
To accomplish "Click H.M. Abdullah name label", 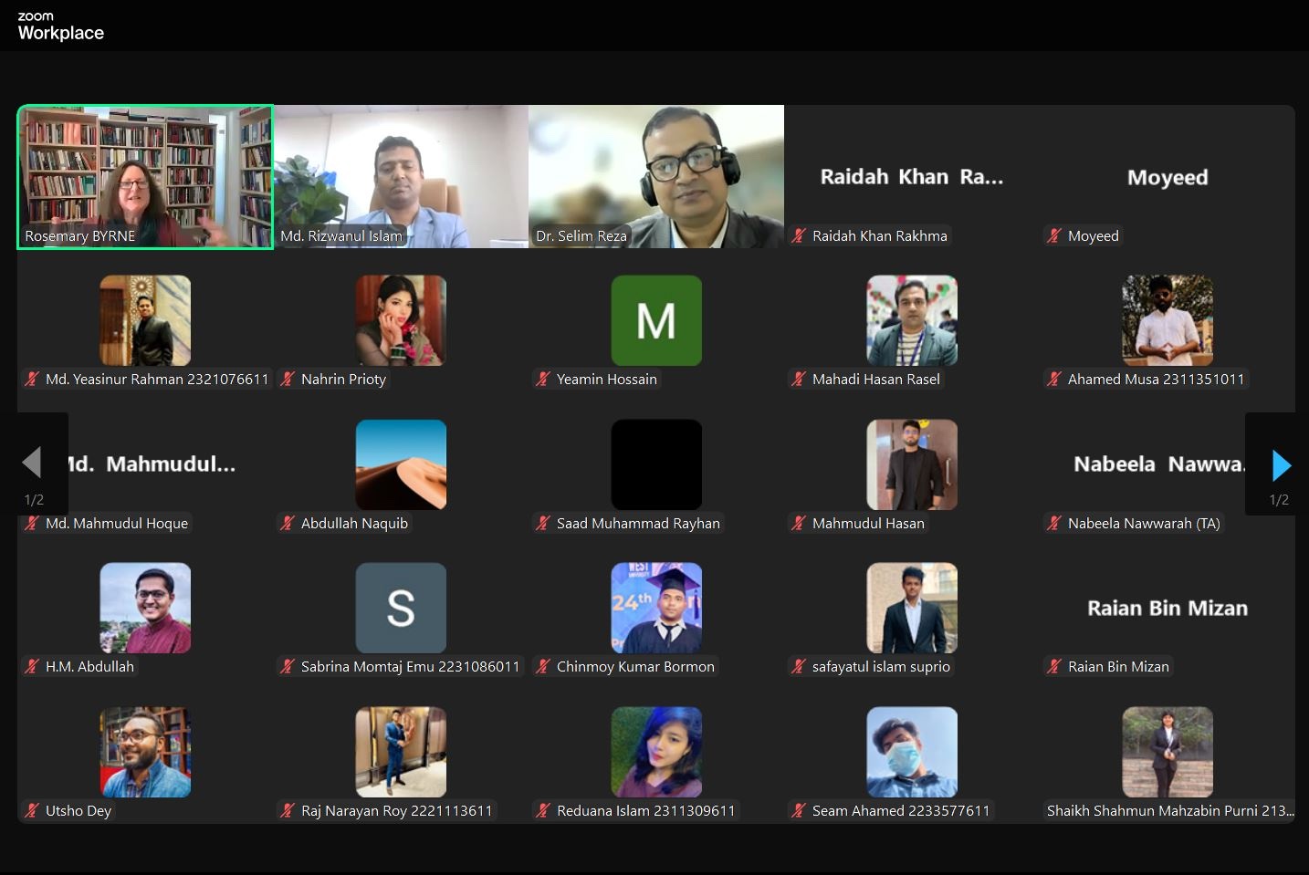I will pos(89,667).
